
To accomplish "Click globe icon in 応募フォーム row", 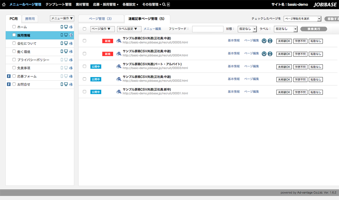I will coord(71,76).
